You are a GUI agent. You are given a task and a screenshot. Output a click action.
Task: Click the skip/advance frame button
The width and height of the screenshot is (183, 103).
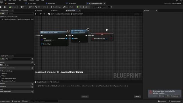pos(81,7)
